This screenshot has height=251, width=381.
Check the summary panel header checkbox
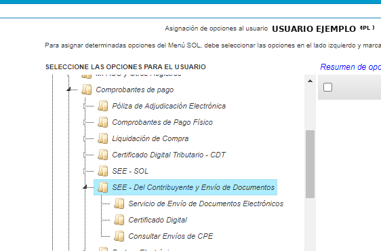[327, 87]
